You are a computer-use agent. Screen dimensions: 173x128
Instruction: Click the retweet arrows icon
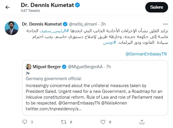coord(64,122)
